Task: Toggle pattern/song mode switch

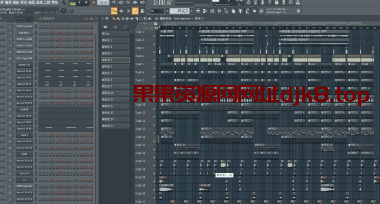Action: click(x=72, y=3)
